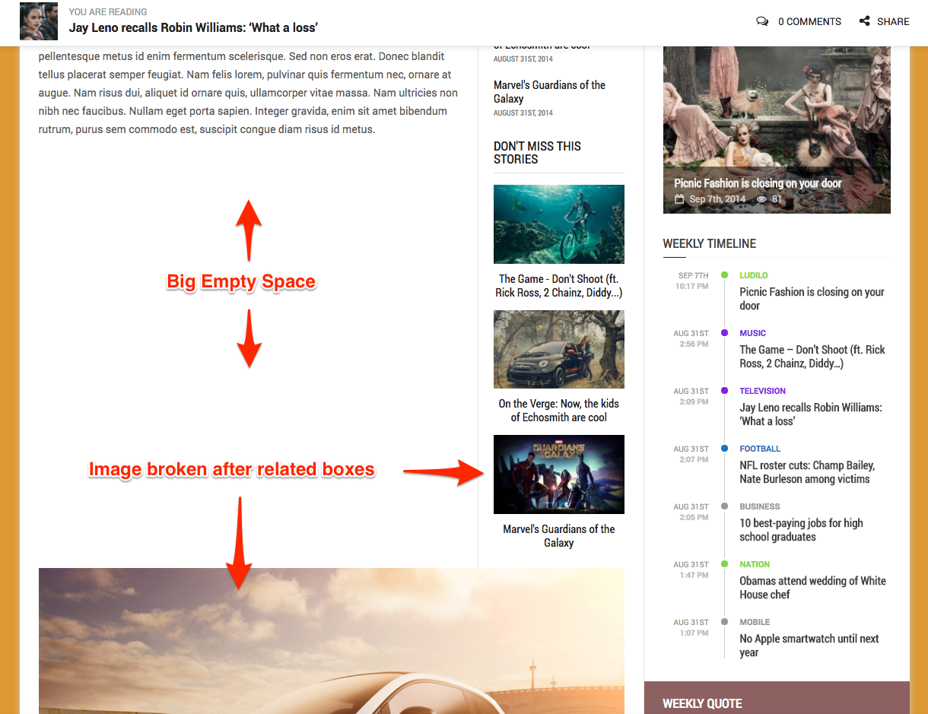
Task: Click the purple timeline dot for TELEVISION entry
Action: point(724,391)
